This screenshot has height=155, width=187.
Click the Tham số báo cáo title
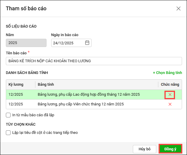(x=26, y=9)
